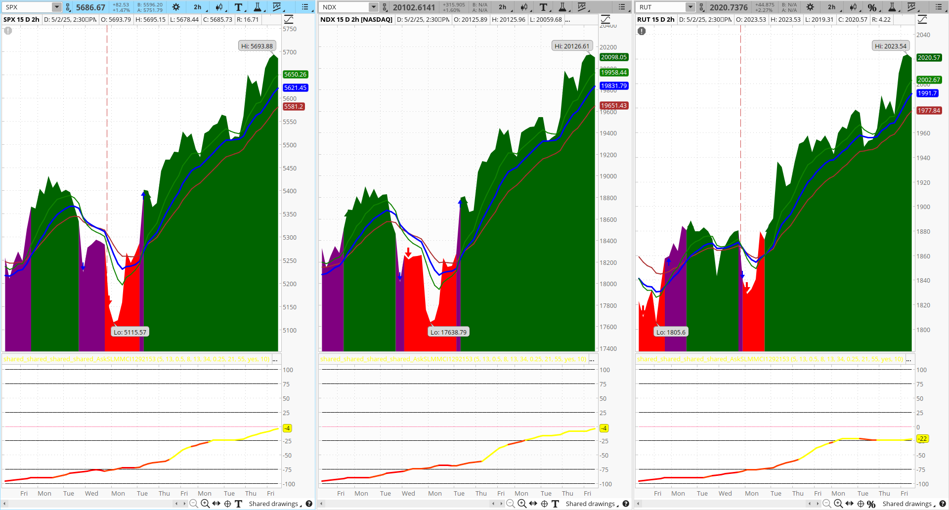Open the studies flask icon on SPX chart
The image size is (949, 510).
point(258,7)
